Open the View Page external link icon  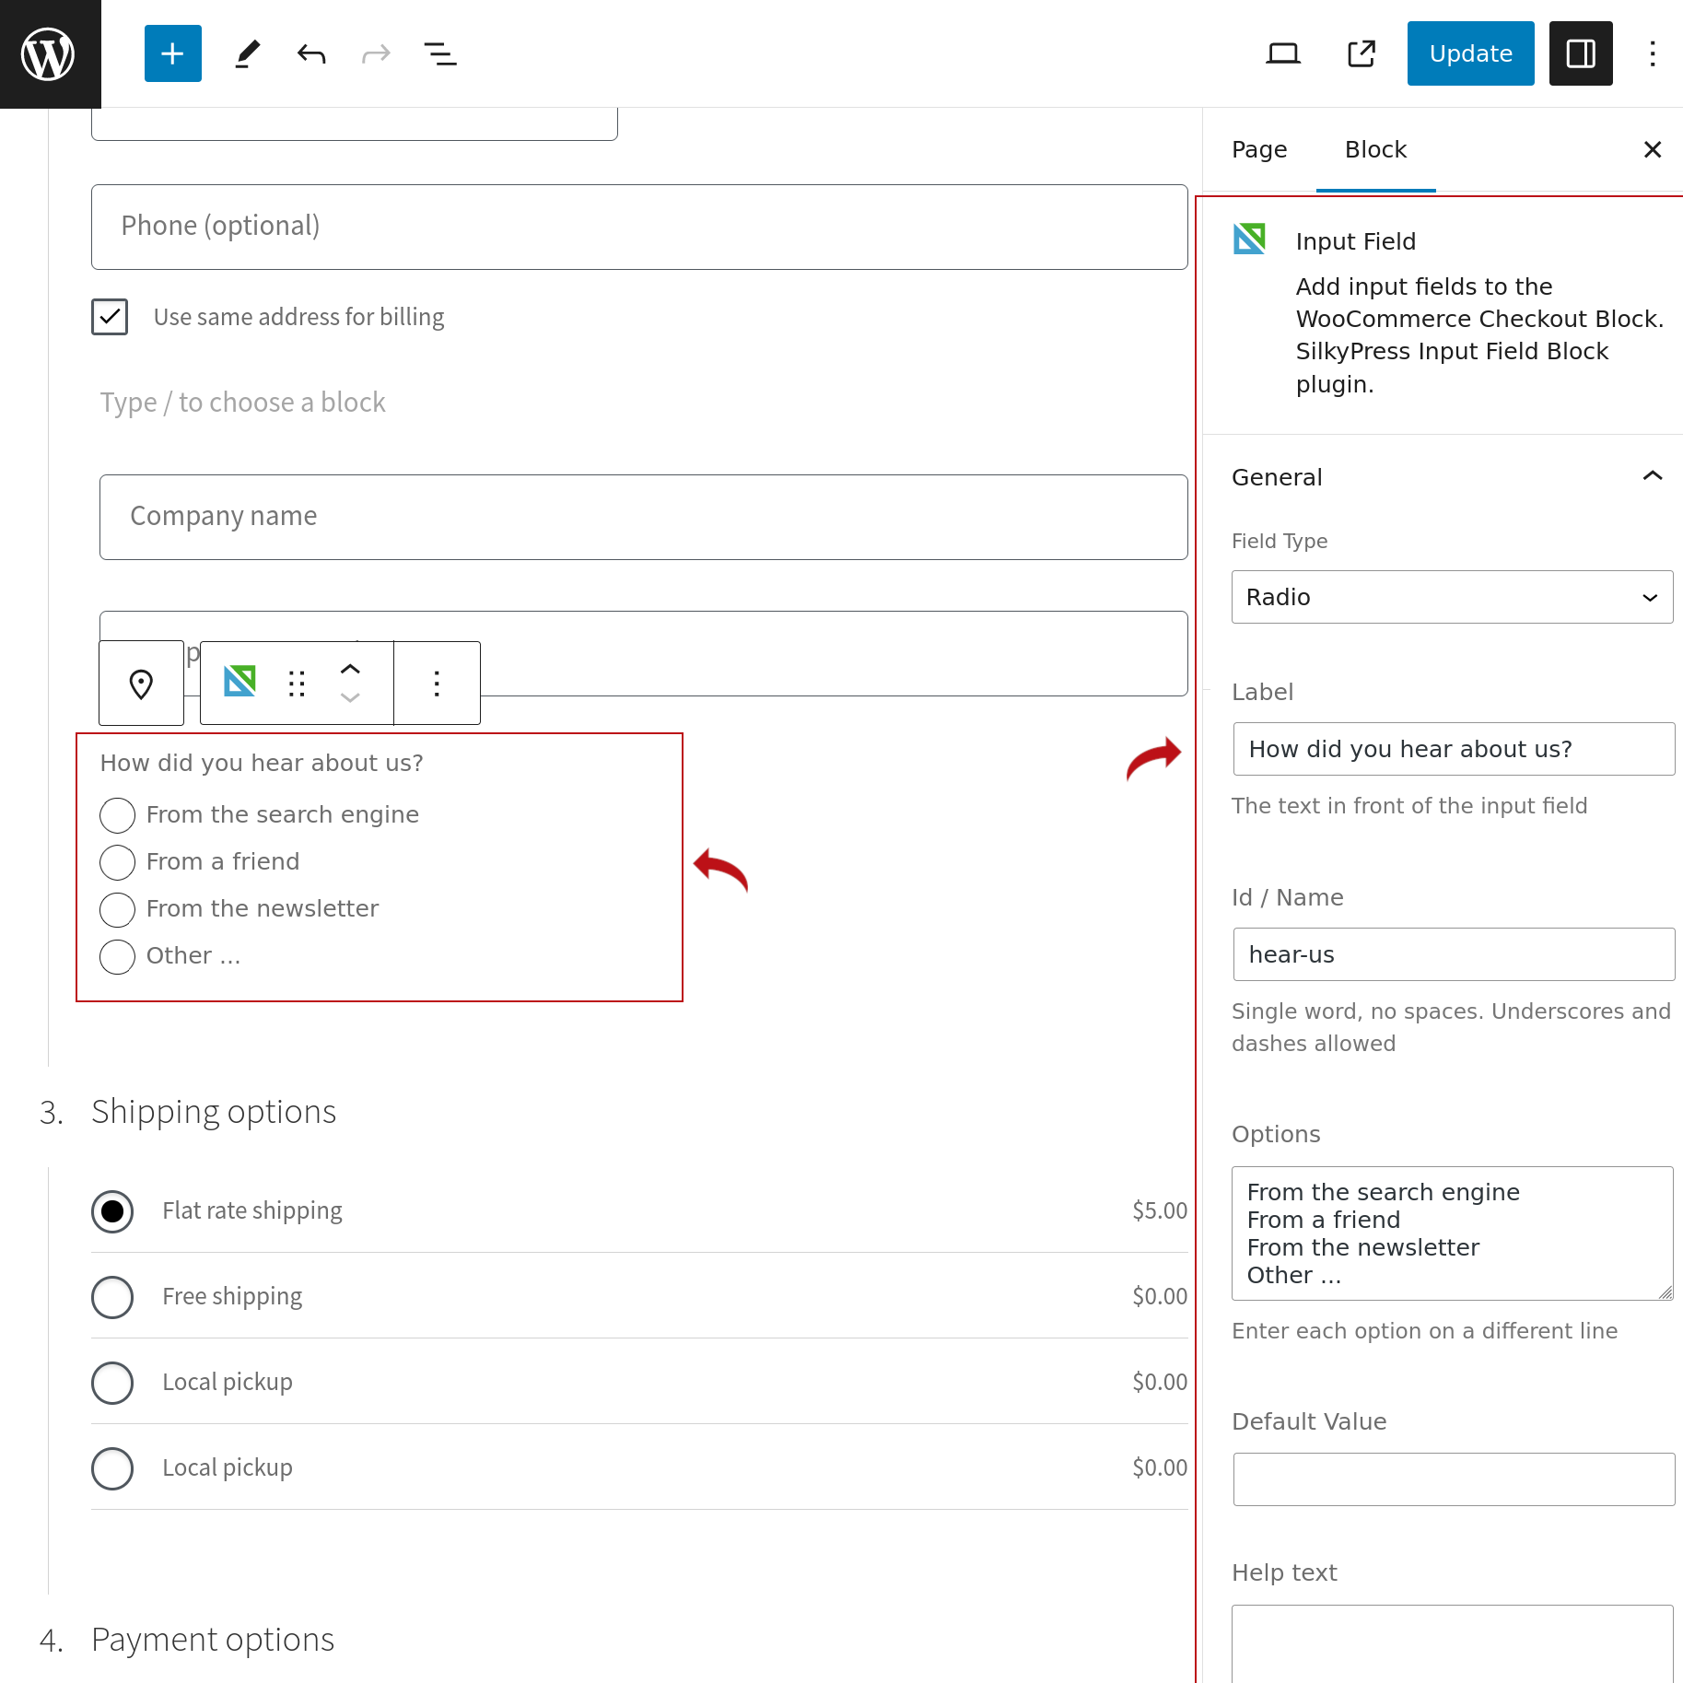click(1361, 53)
